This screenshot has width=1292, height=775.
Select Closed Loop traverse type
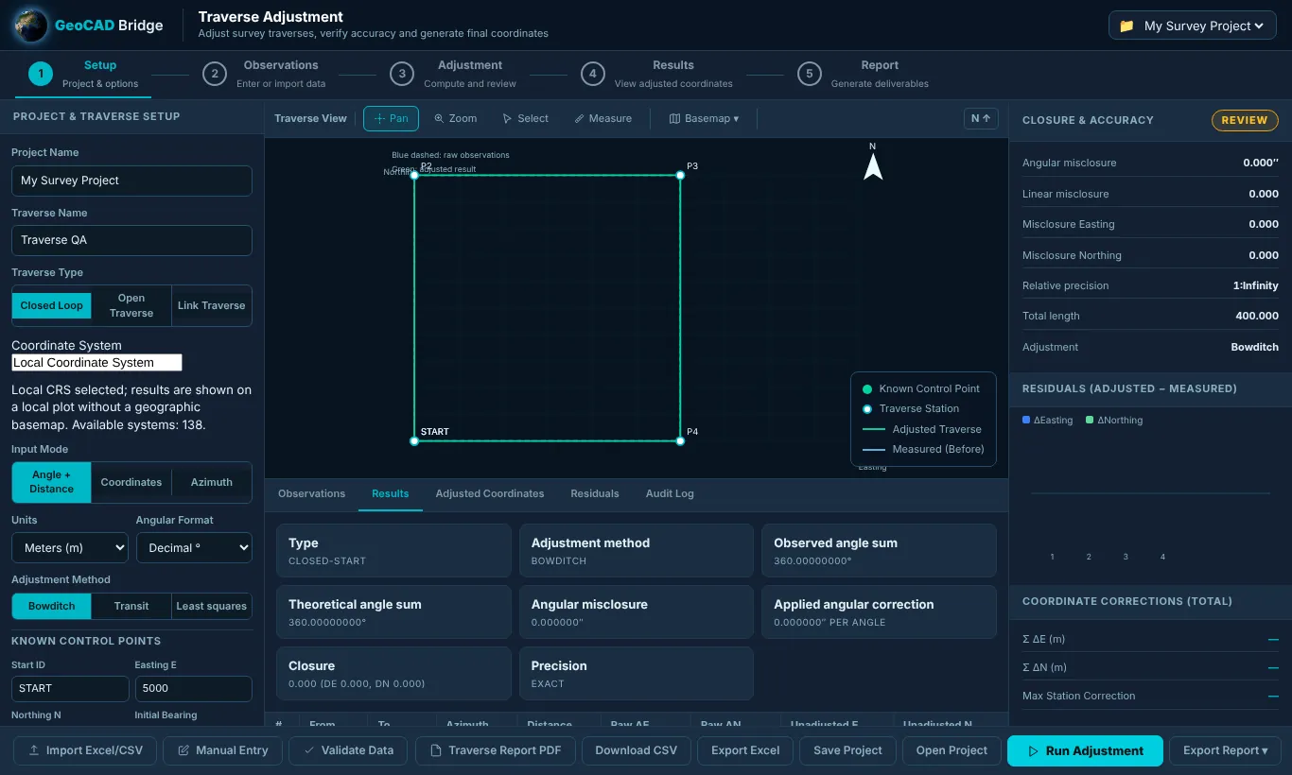(52, 305)
